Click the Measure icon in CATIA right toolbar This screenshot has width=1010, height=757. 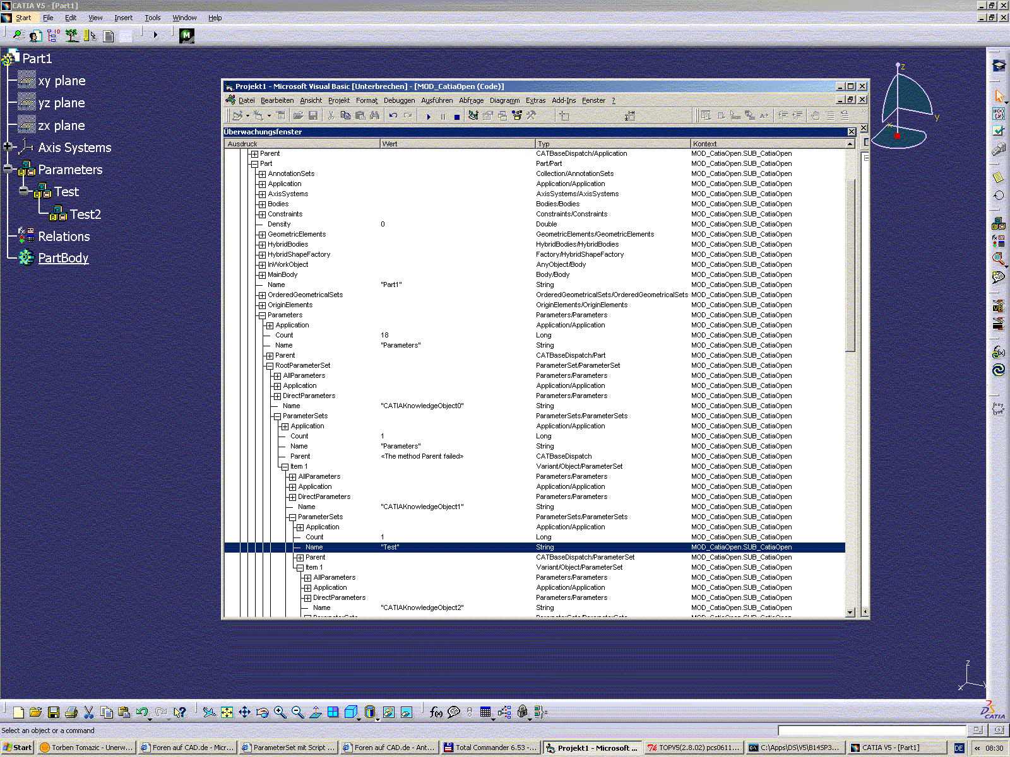(x=999, y=150)
